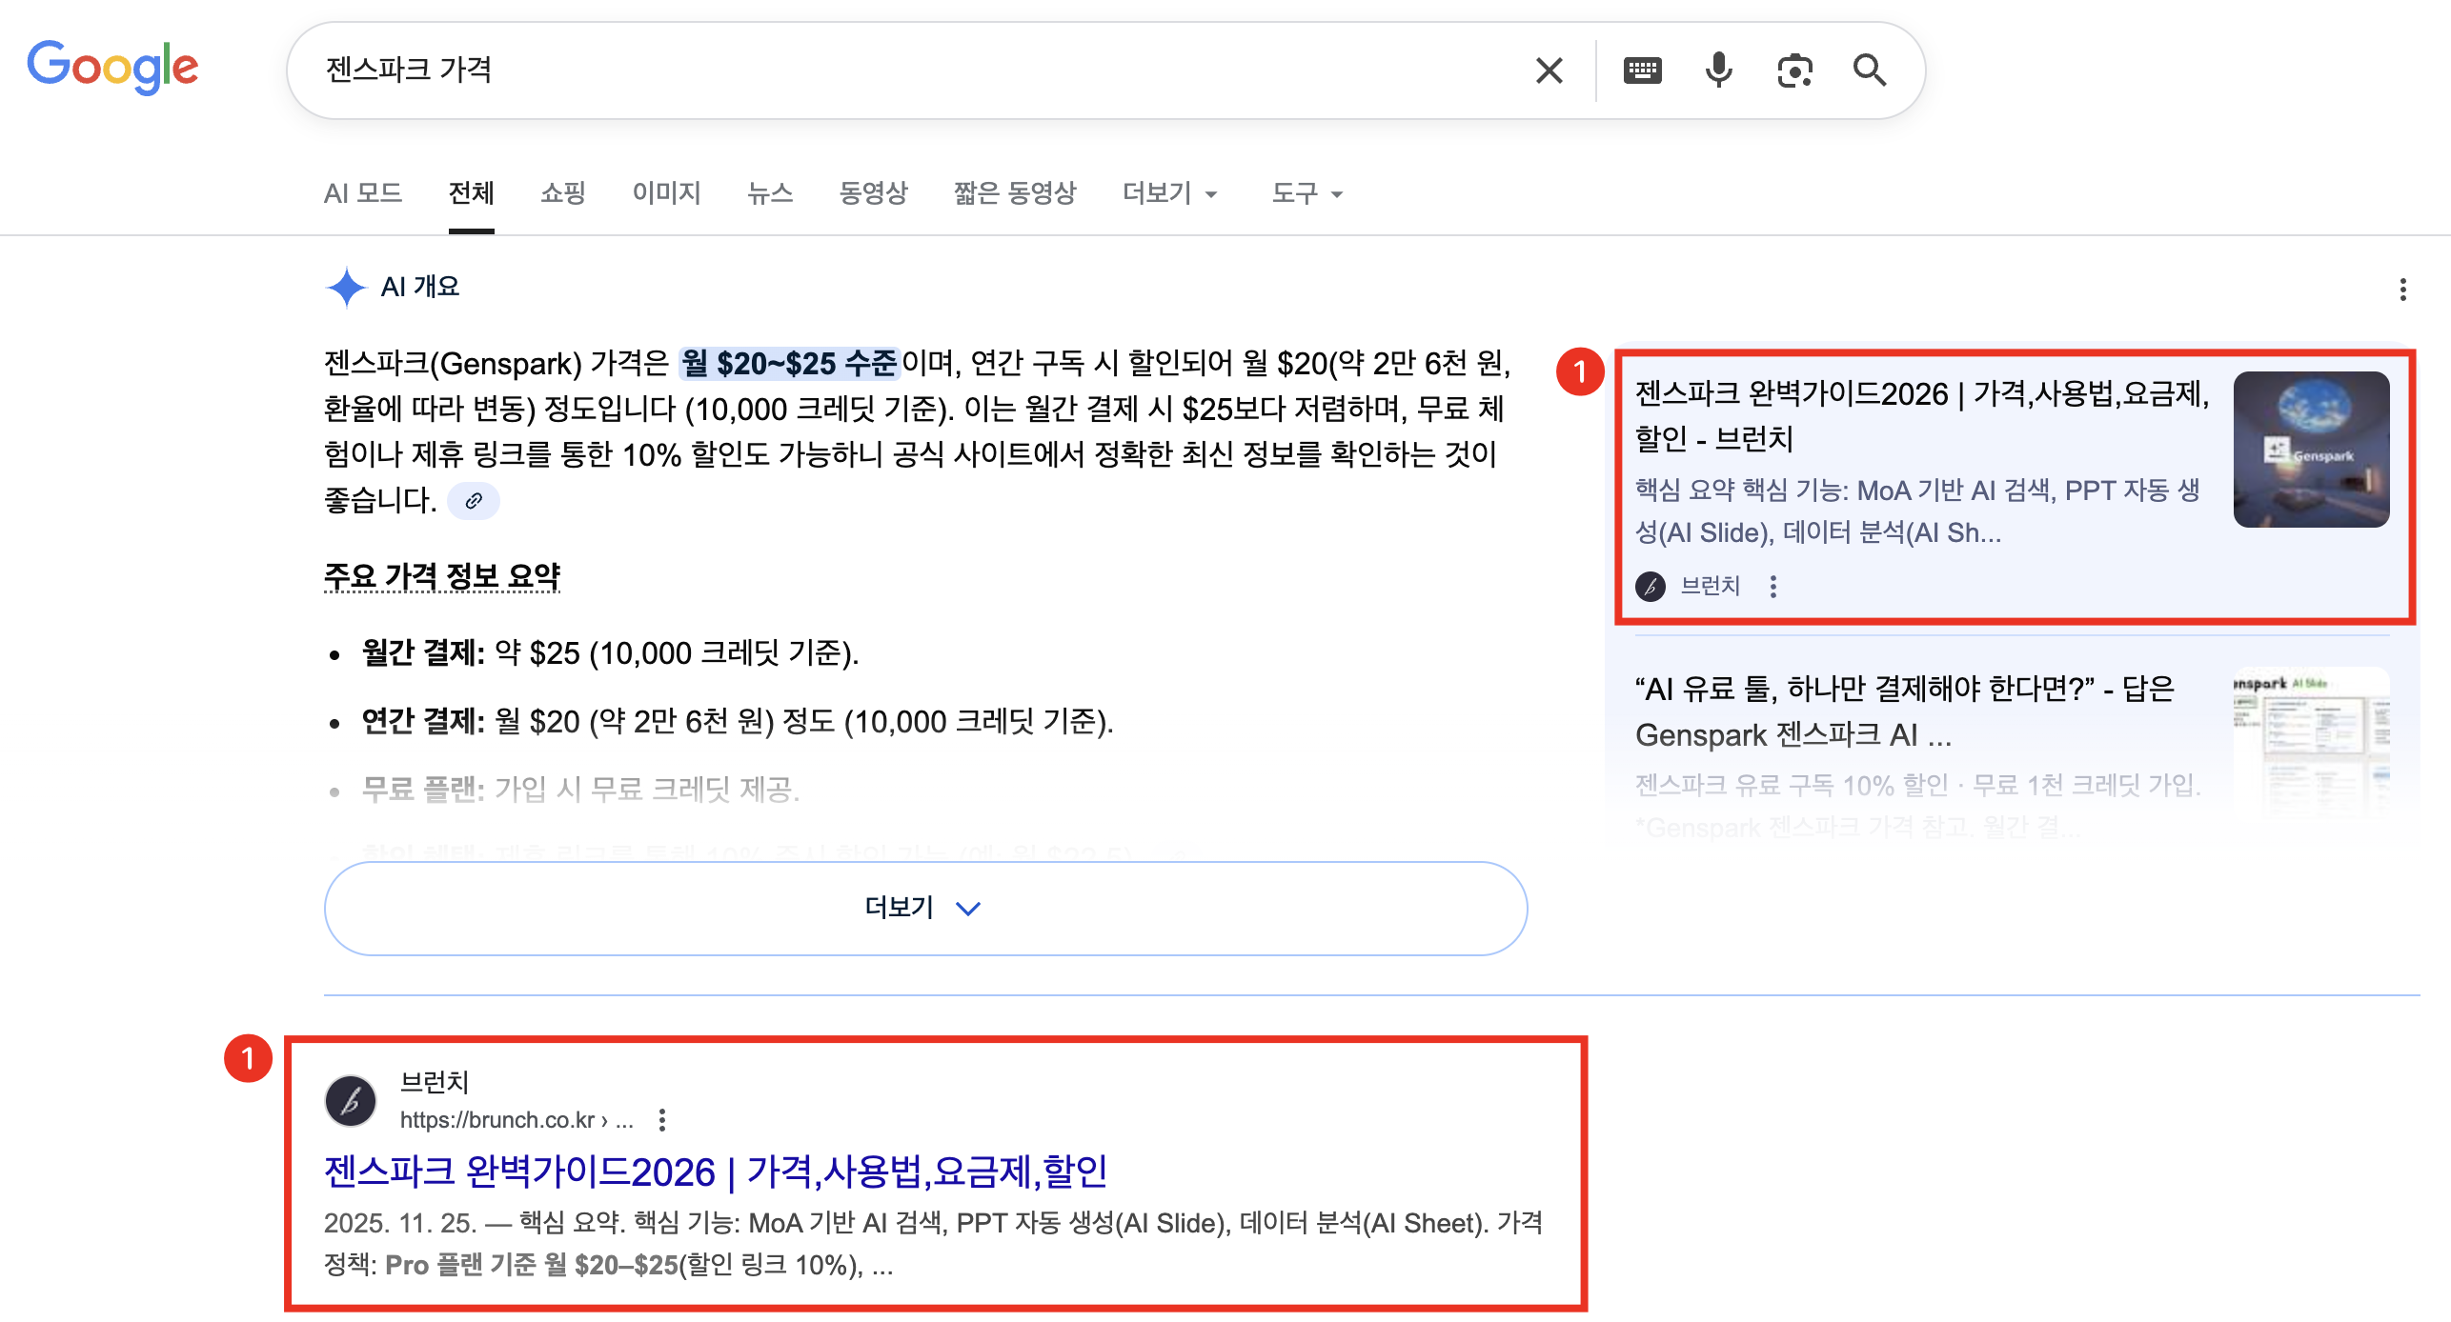Open the citation link icon in AI overview
This screenshot has width=2451, height=1322.
click(x=475, y=500)
